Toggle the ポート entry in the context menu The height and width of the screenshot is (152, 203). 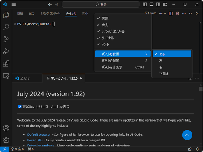(x=123, y=45)
